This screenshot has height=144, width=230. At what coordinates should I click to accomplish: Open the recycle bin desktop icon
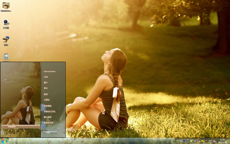[x=6, y=56]
